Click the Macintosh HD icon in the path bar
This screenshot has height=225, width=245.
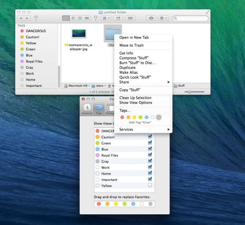pyautogui.click(x=66, y=86)
